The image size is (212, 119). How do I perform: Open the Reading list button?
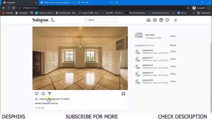tap(204, 13)
